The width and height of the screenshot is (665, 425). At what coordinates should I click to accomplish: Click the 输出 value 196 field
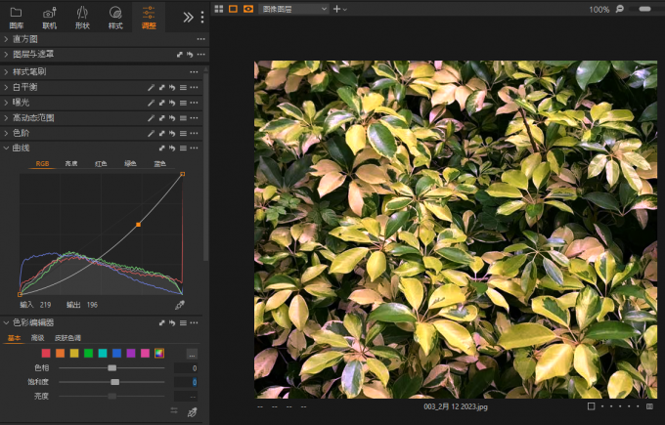tap(92, 305)
